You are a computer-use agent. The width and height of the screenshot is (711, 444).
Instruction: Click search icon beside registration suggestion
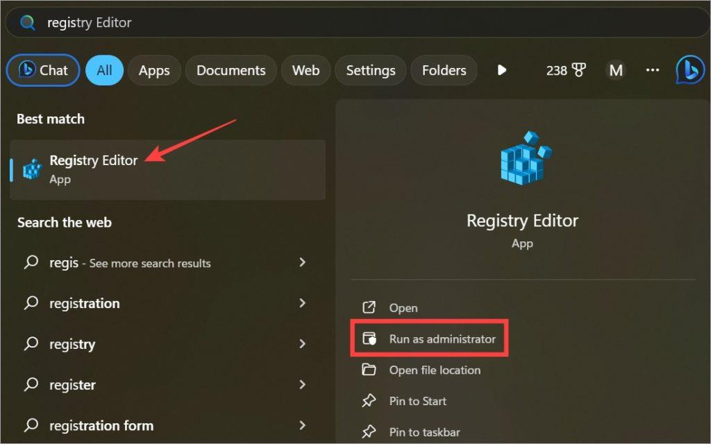click(x=31, y=302)
